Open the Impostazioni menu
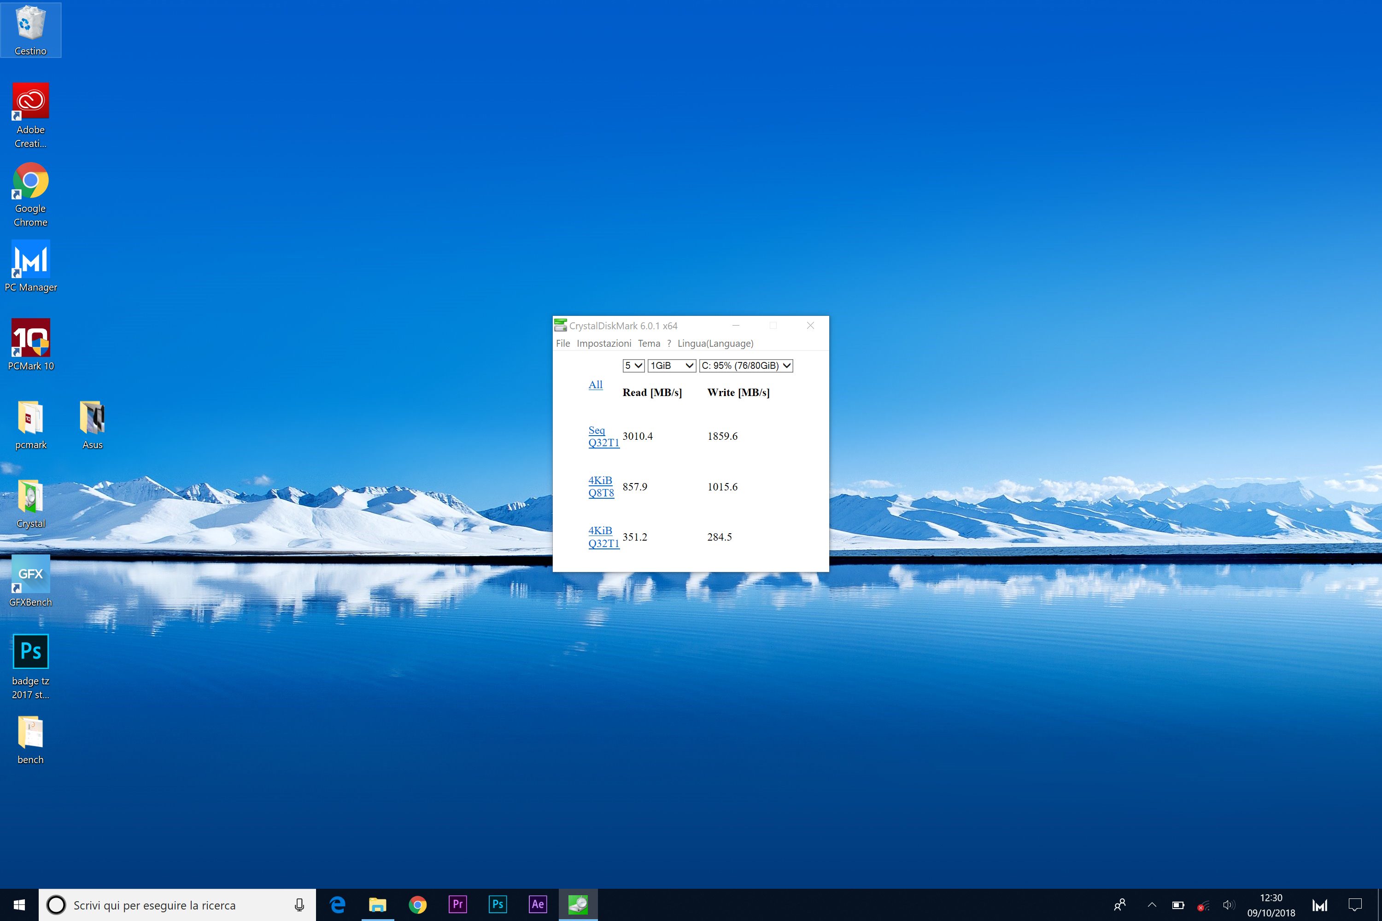This screenshot has width=1382, height=921. tap(603, 344)
